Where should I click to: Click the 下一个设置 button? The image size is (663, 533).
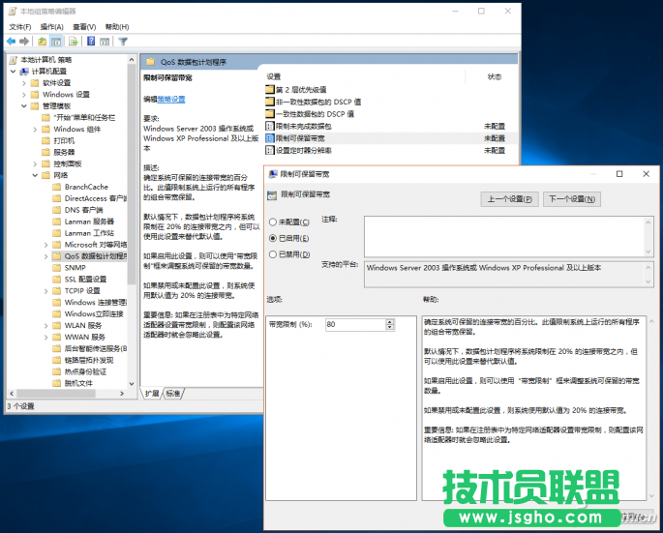(x=572, y=198)
